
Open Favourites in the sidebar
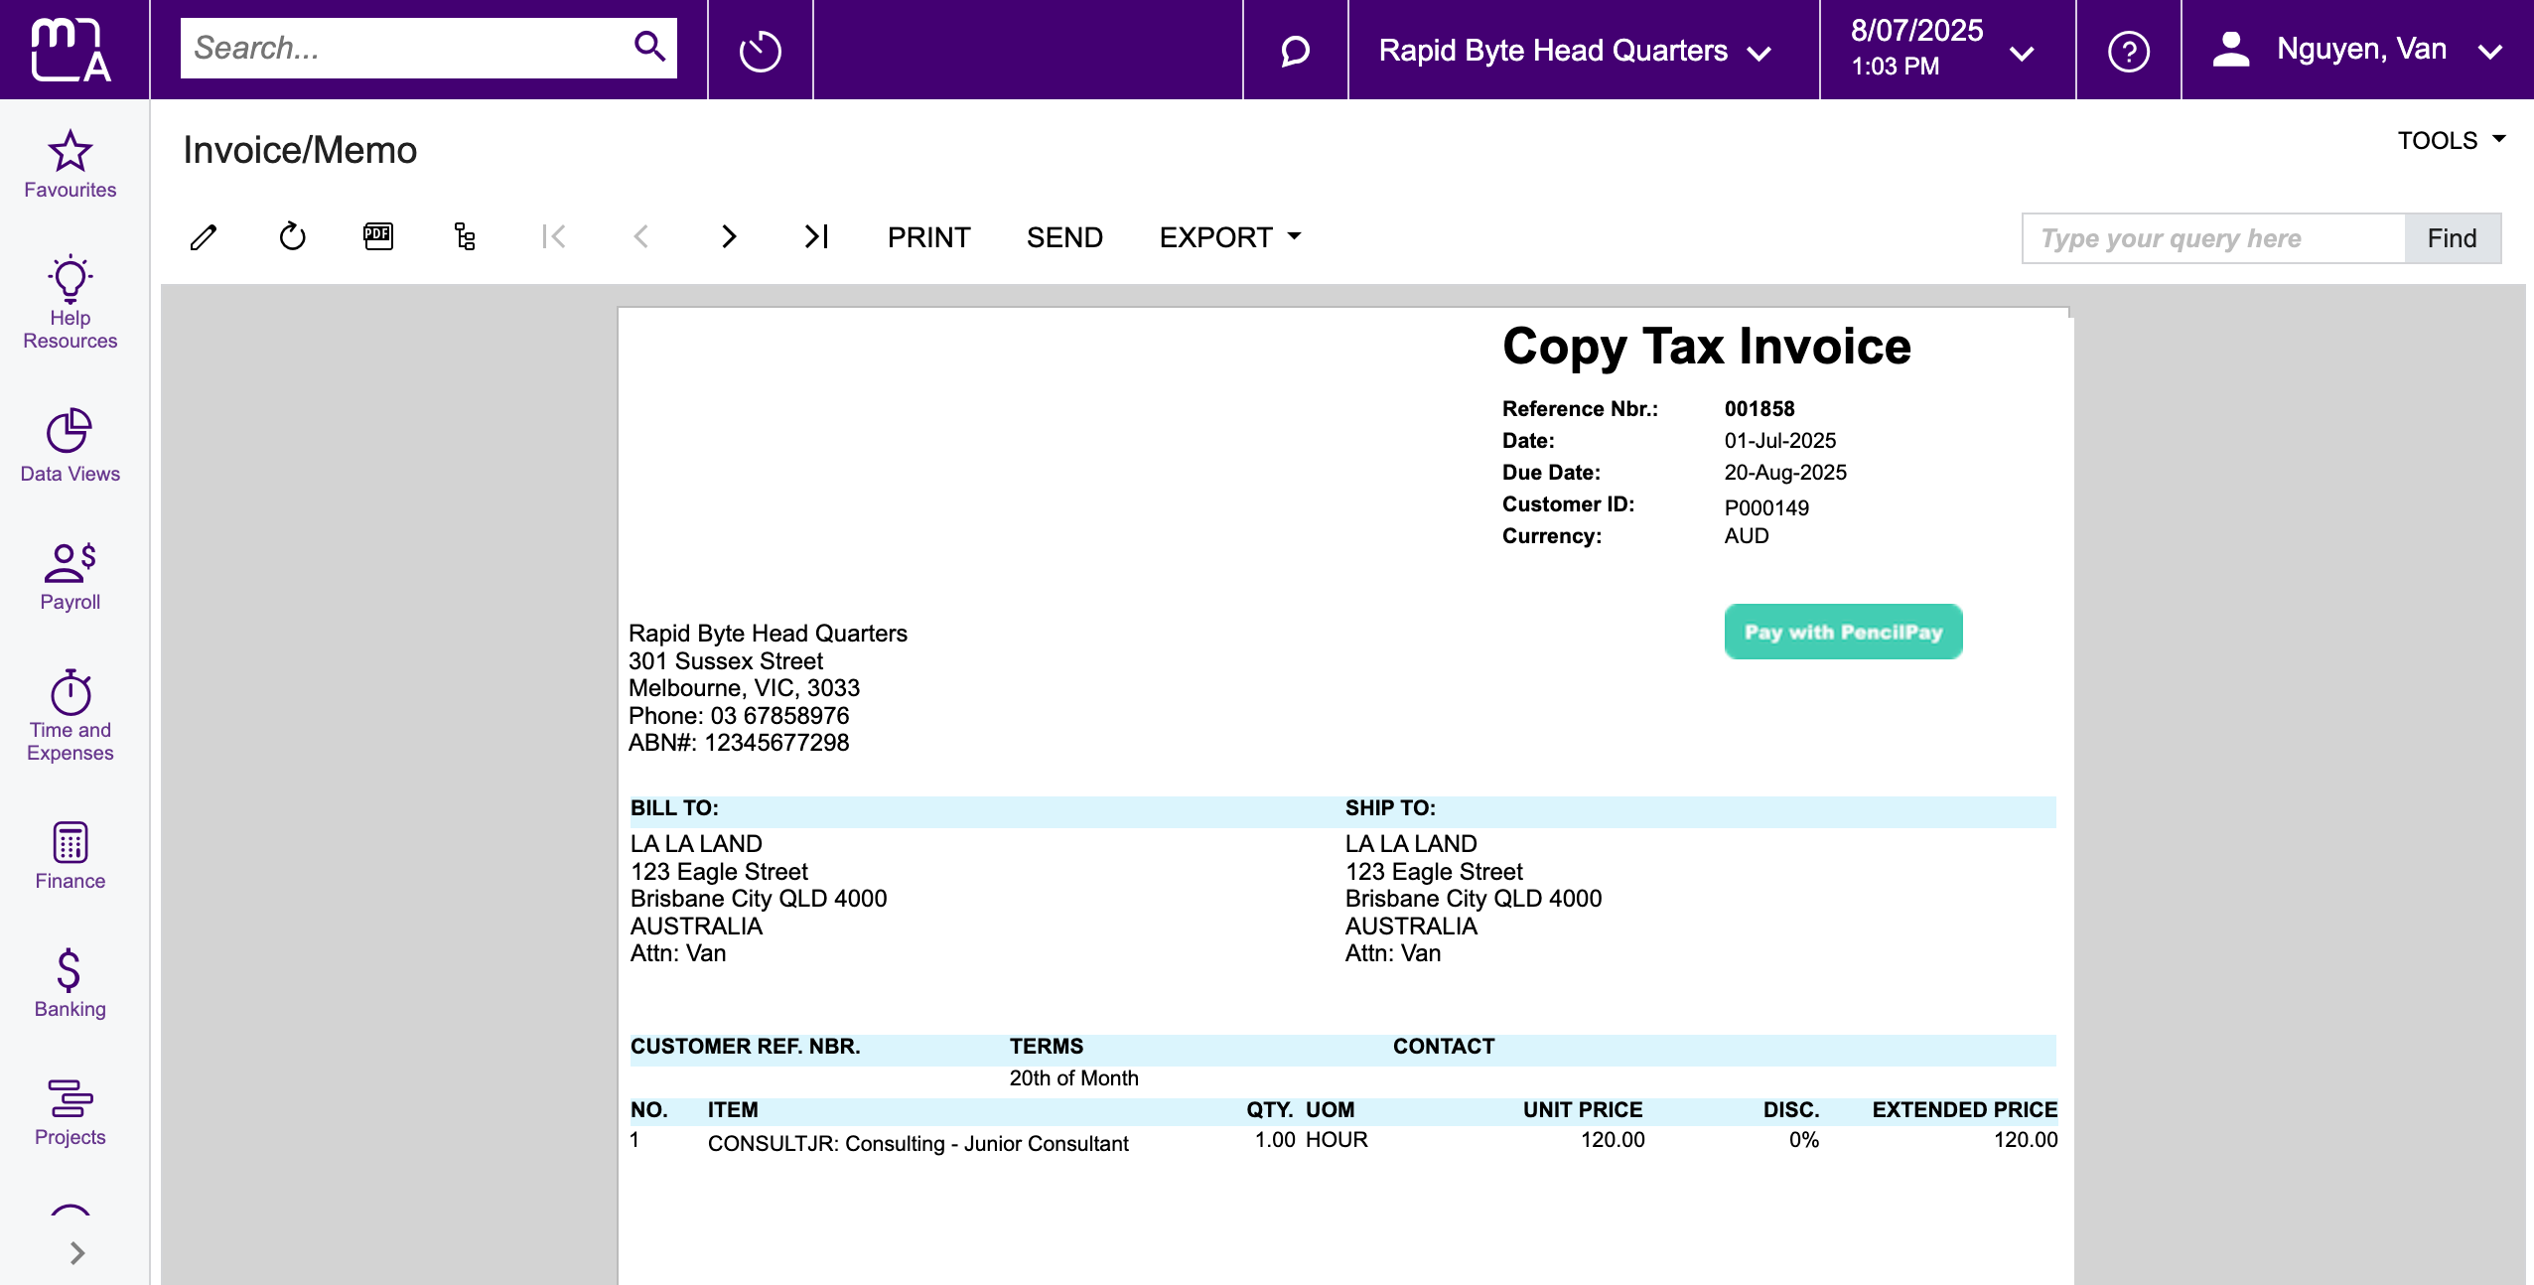(70, 165)
